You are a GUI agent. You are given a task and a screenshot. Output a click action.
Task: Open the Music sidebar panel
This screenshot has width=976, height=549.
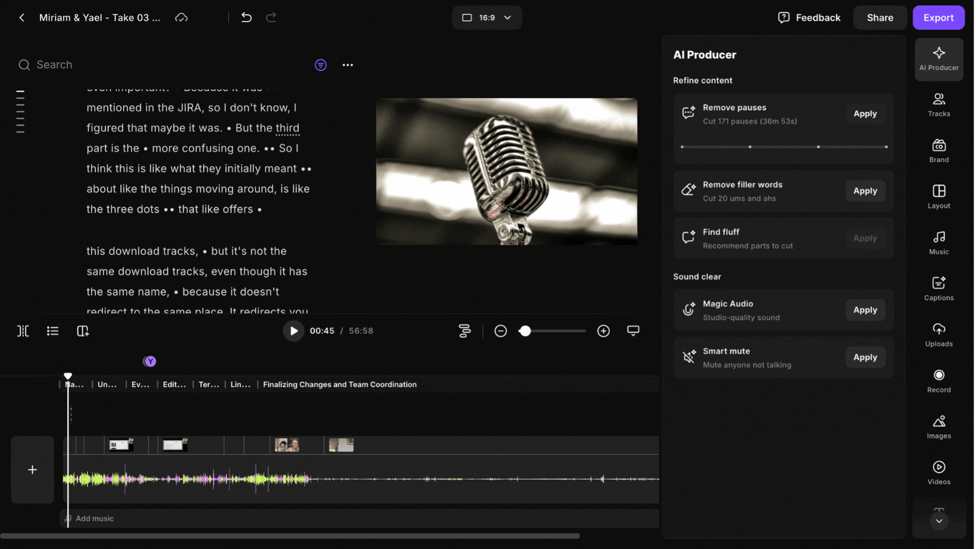[938, 242]
